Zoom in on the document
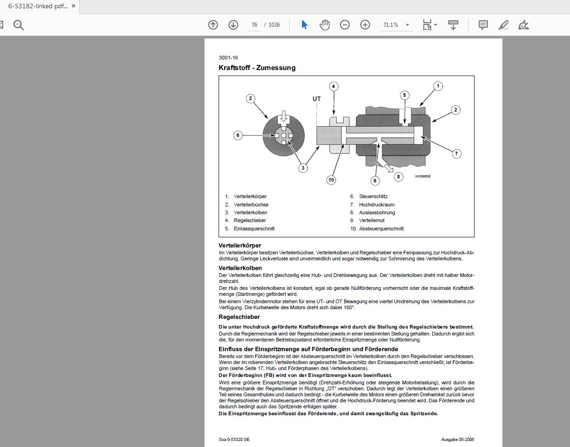This screenshot has width=570, height=447. (x=365, y=24)
